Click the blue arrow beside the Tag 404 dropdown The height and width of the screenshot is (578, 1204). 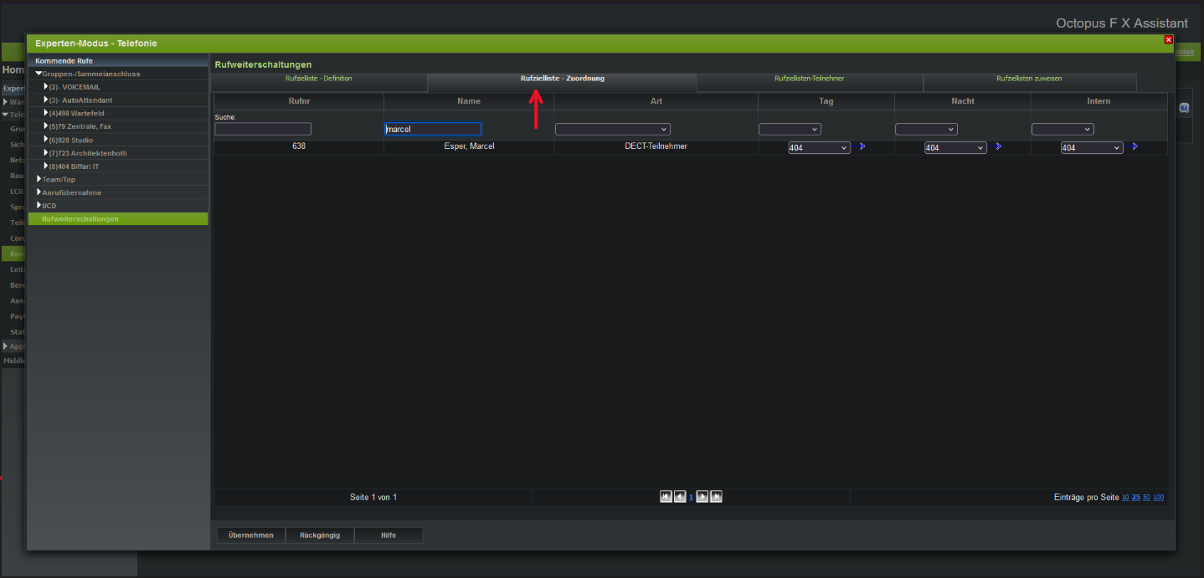click(860, 146)
